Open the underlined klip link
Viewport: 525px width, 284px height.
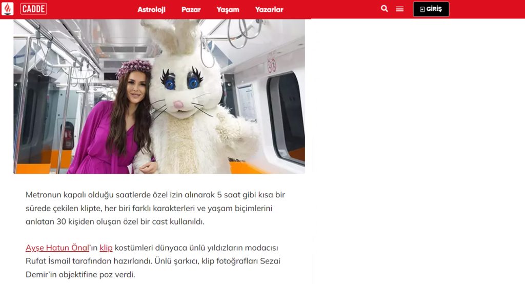[106, 248]
